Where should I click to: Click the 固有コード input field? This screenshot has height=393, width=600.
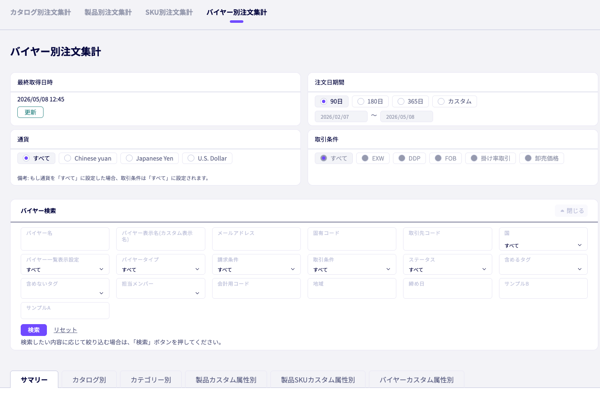pyautogui.click(x=352, y=239)
